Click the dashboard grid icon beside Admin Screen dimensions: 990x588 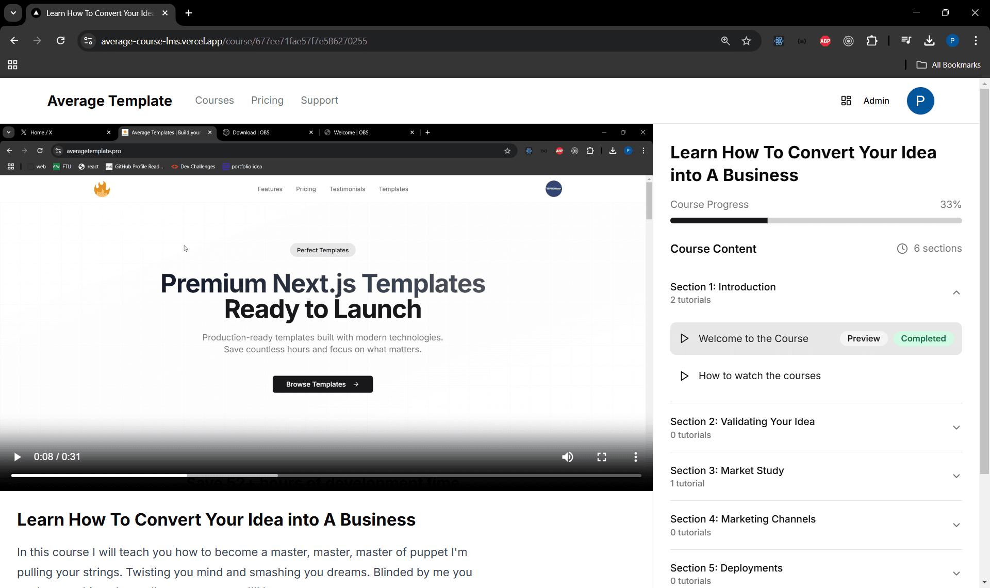click(846, 101)
